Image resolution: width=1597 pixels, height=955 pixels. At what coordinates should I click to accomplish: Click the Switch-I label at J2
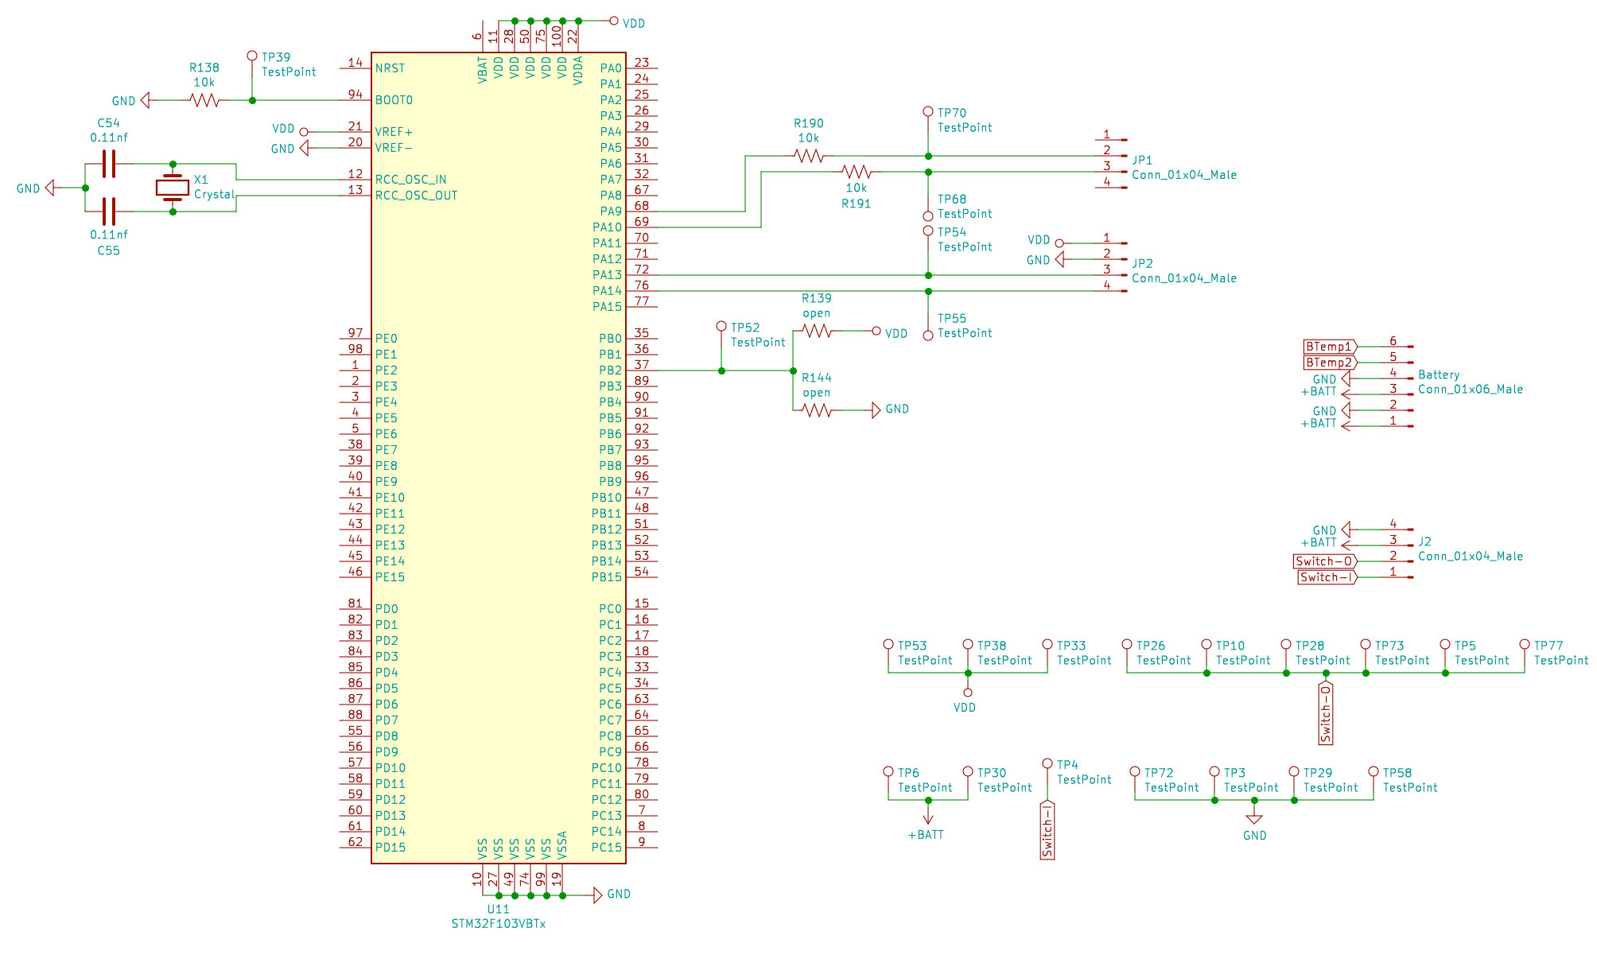1326,577
